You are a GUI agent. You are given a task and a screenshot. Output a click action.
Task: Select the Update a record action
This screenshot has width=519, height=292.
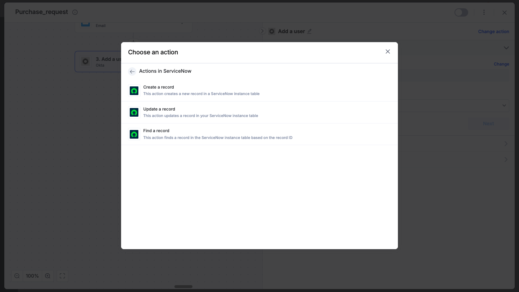259,112
